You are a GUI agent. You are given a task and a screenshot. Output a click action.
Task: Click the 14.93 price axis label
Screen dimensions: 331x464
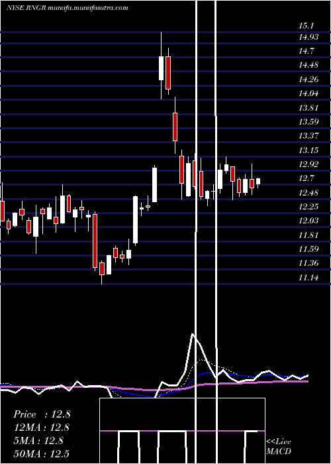tap(308, 37)
